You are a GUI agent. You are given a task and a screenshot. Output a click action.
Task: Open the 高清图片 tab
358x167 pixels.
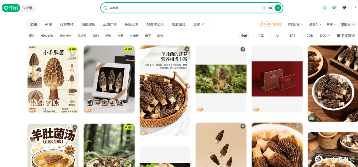point(179,25)
